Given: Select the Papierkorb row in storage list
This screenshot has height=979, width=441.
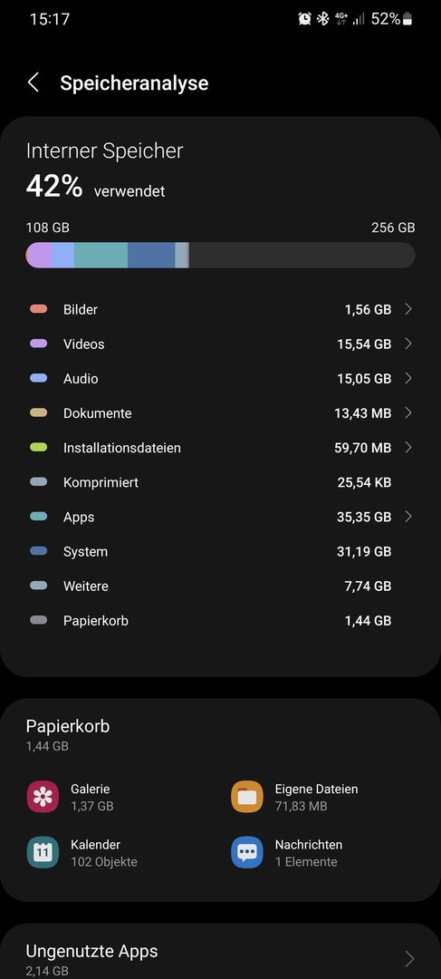Looking at the screenshot, I should [x=220, y=621].
